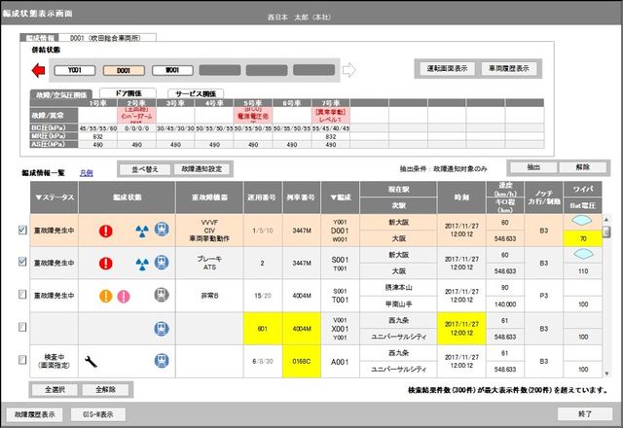This screenshot has width=623, height=428.
Task: Open the 凡例 legend link
Action: [x=87, y=173]
